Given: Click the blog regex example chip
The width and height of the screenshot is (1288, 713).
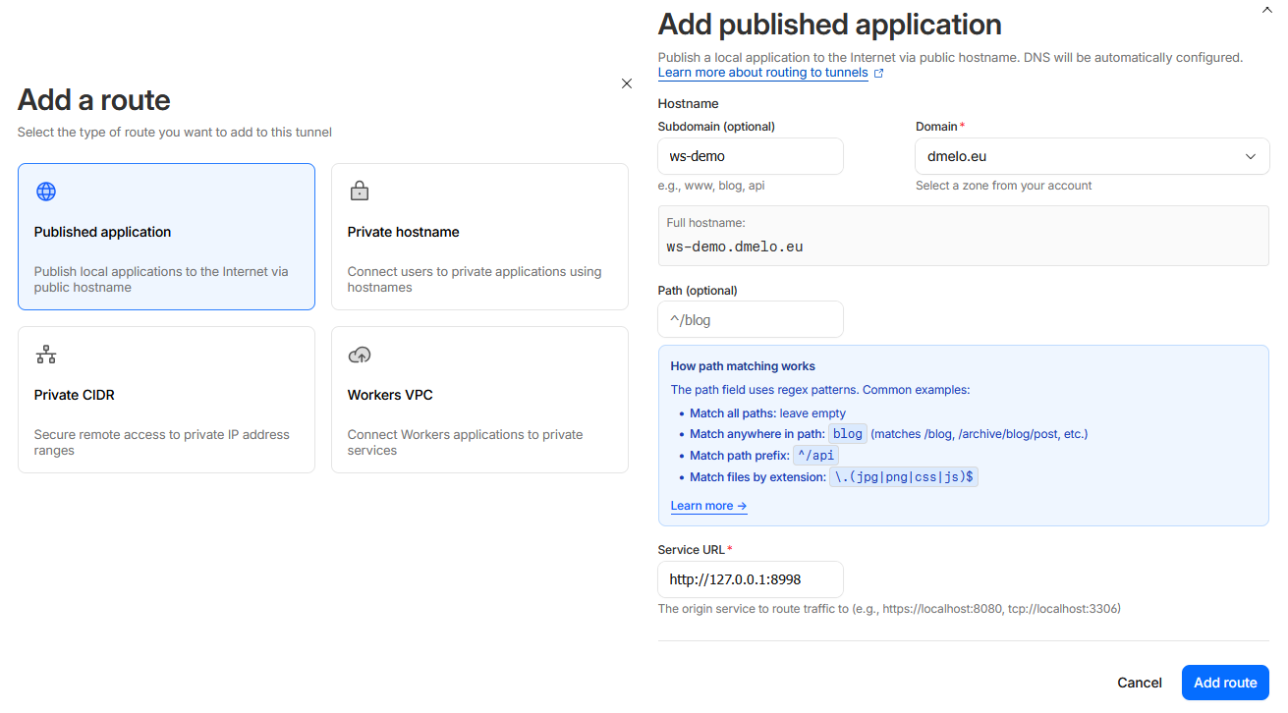Looking at the screenshot, I should click(x=848, y=433).
